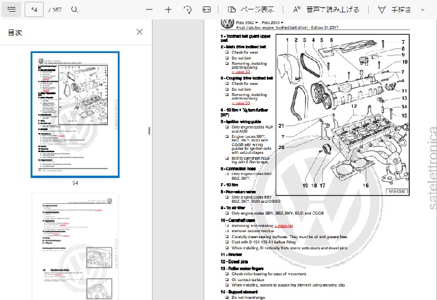The image size is (437, 300).
Task: Close the 目次 sidebar panel
Action: pos(140,32)
